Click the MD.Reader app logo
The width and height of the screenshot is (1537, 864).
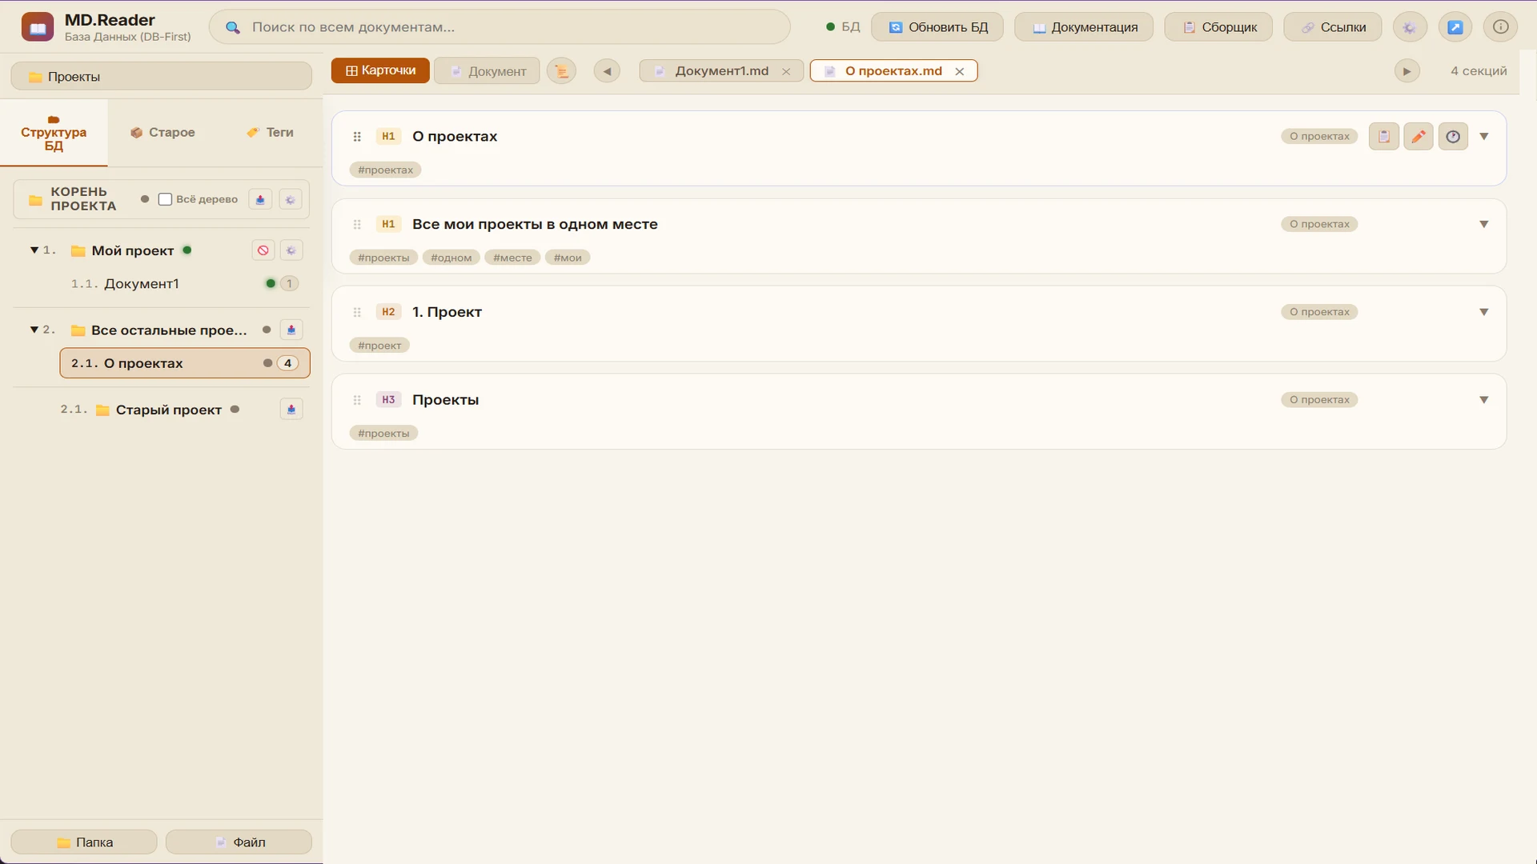[x=38, y=27]
